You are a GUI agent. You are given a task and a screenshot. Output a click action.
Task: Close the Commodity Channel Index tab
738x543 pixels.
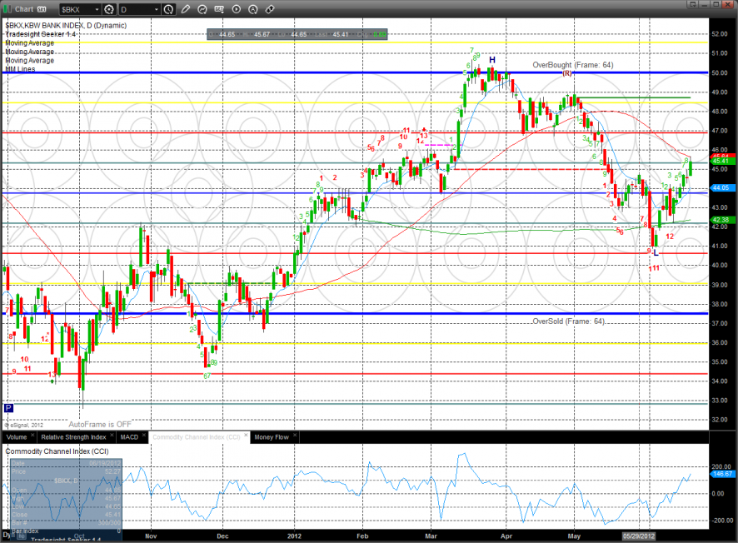[x=244, y=436]
